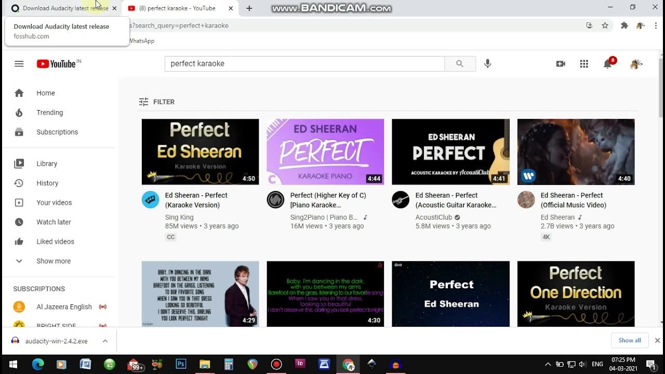Open InDesign from taskbar
Image resolution: width=665 pixels, height=374 pixels.
click(x=300, y=364)
